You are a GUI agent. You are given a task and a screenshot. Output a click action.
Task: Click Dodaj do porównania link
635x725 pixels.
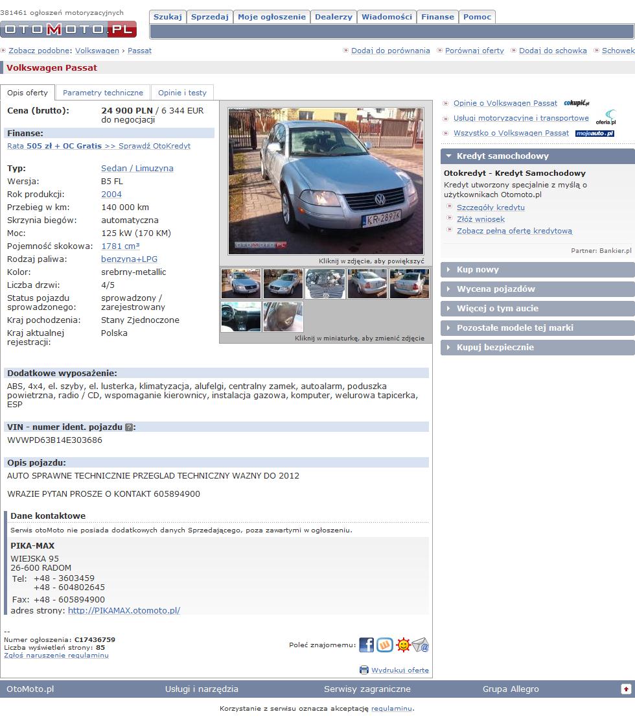pos(391,51)
